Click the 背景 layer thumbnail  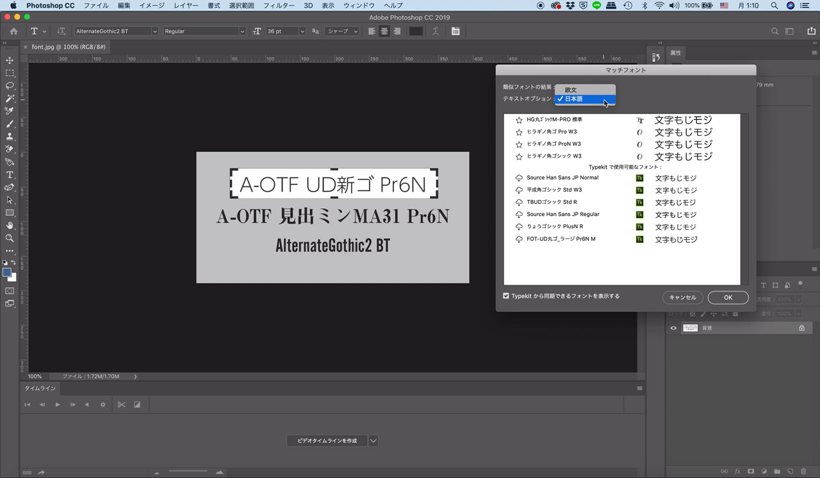tap(690, 328)
